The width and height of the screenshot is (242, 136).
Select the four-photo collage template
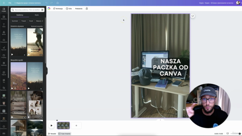coord(35,105)
